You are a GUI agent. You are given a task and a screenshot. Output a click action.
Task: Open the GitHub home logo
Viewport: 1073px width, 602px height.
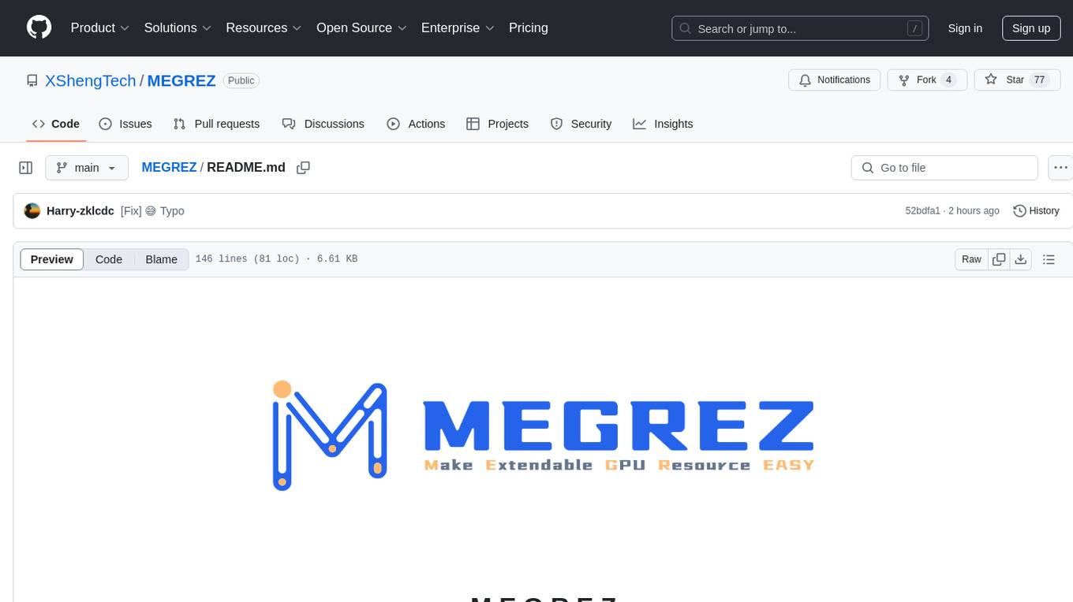pyautogui.click(x=39, y=28)
